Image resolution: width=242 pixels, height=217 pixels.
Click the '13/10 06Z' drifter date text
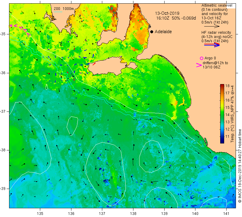[x=211, y=67]
